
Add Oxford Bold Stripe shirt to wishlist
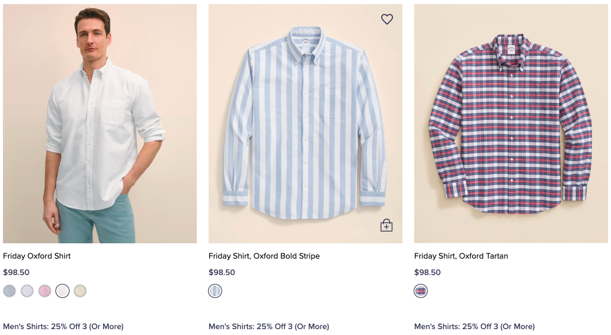pos(387,19)
